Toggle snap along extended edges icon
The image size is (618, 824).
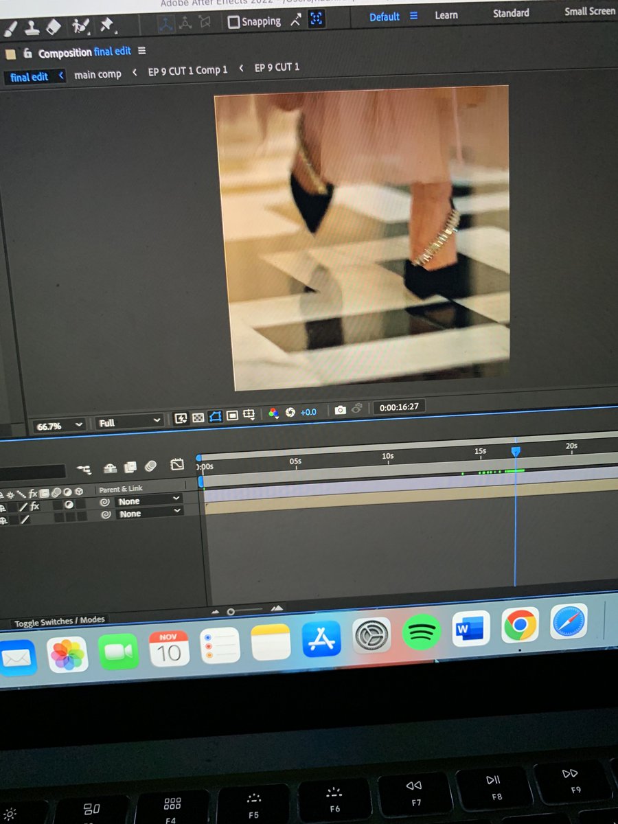(x=295, y=21)
